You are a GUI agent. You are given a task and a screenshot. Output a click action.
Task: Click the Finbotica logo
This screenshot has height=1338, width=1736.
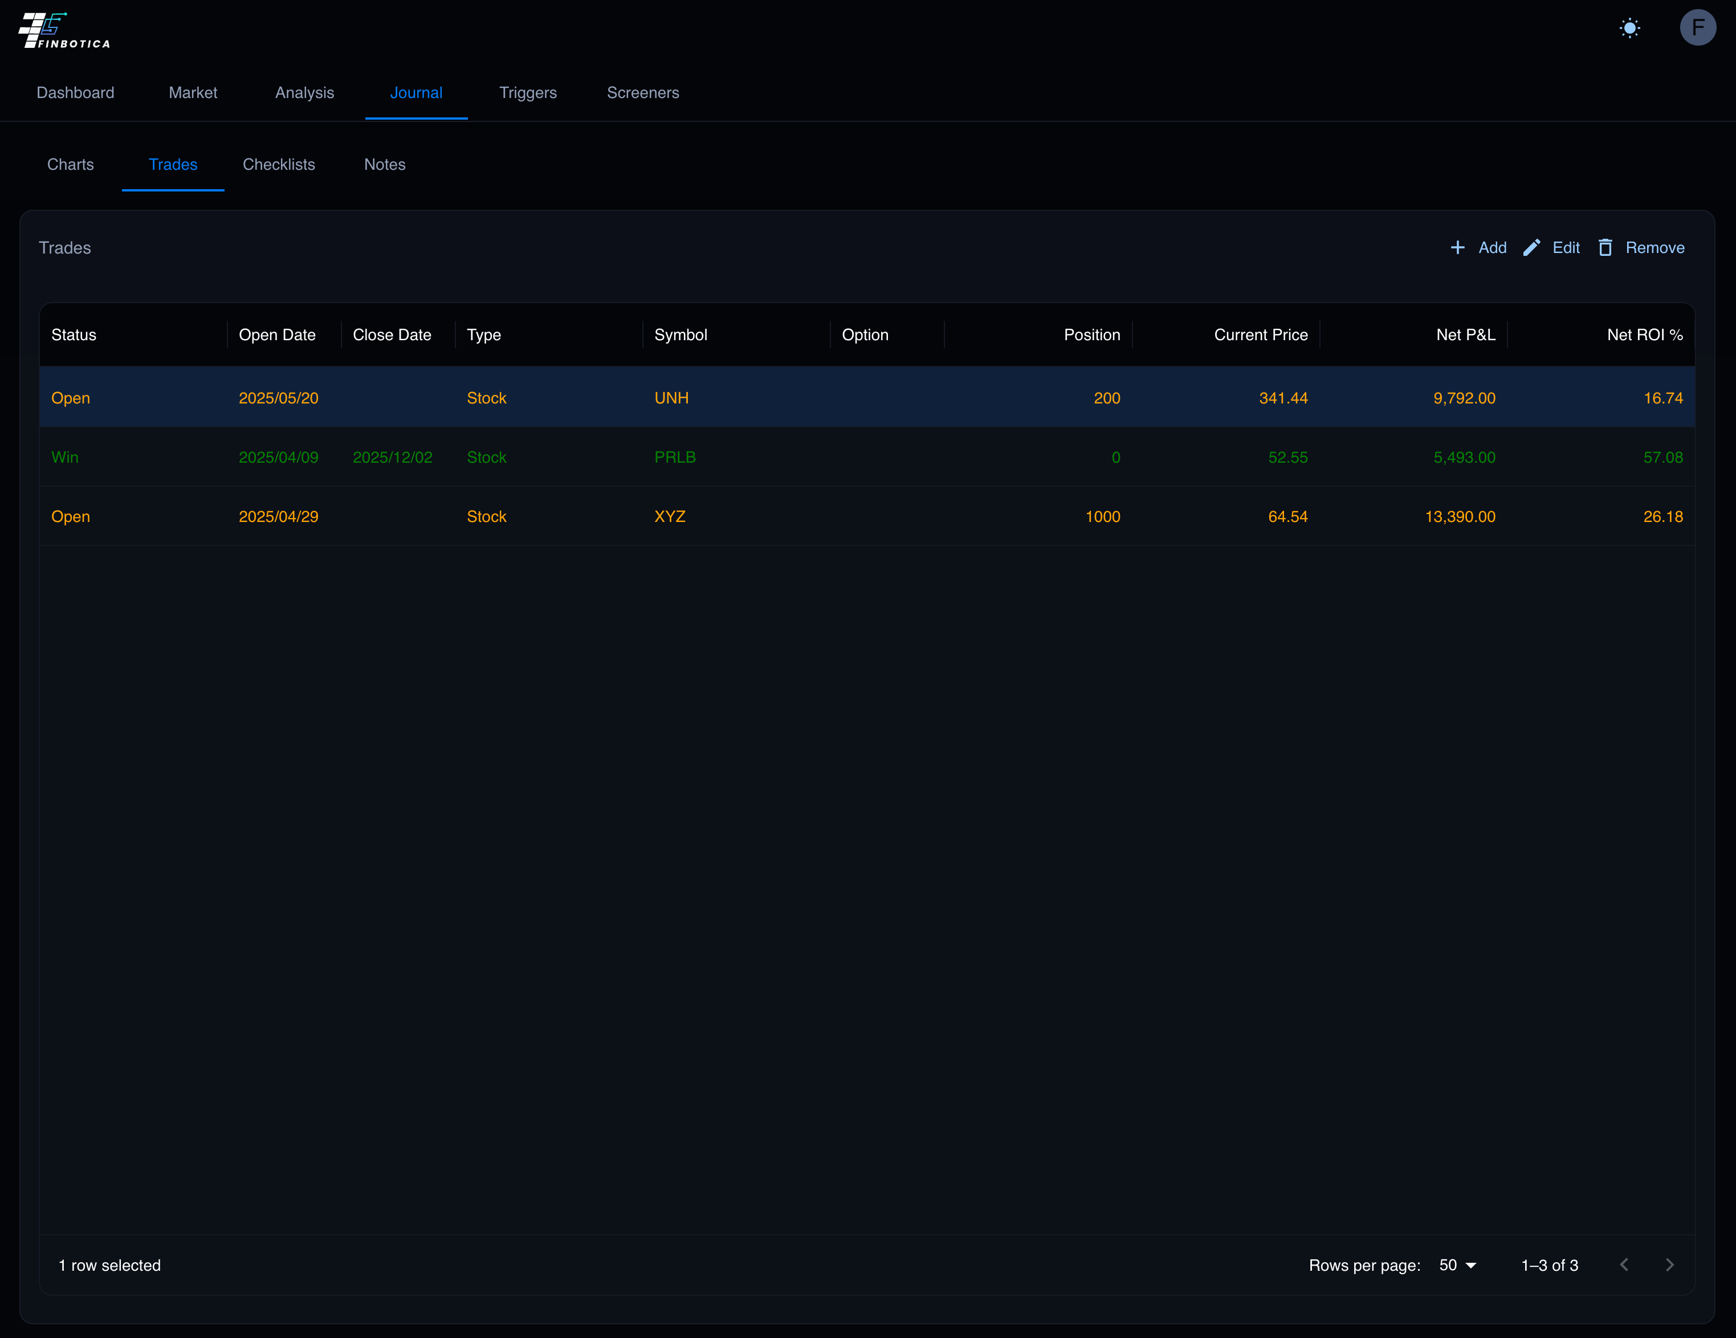pos(64,30)
